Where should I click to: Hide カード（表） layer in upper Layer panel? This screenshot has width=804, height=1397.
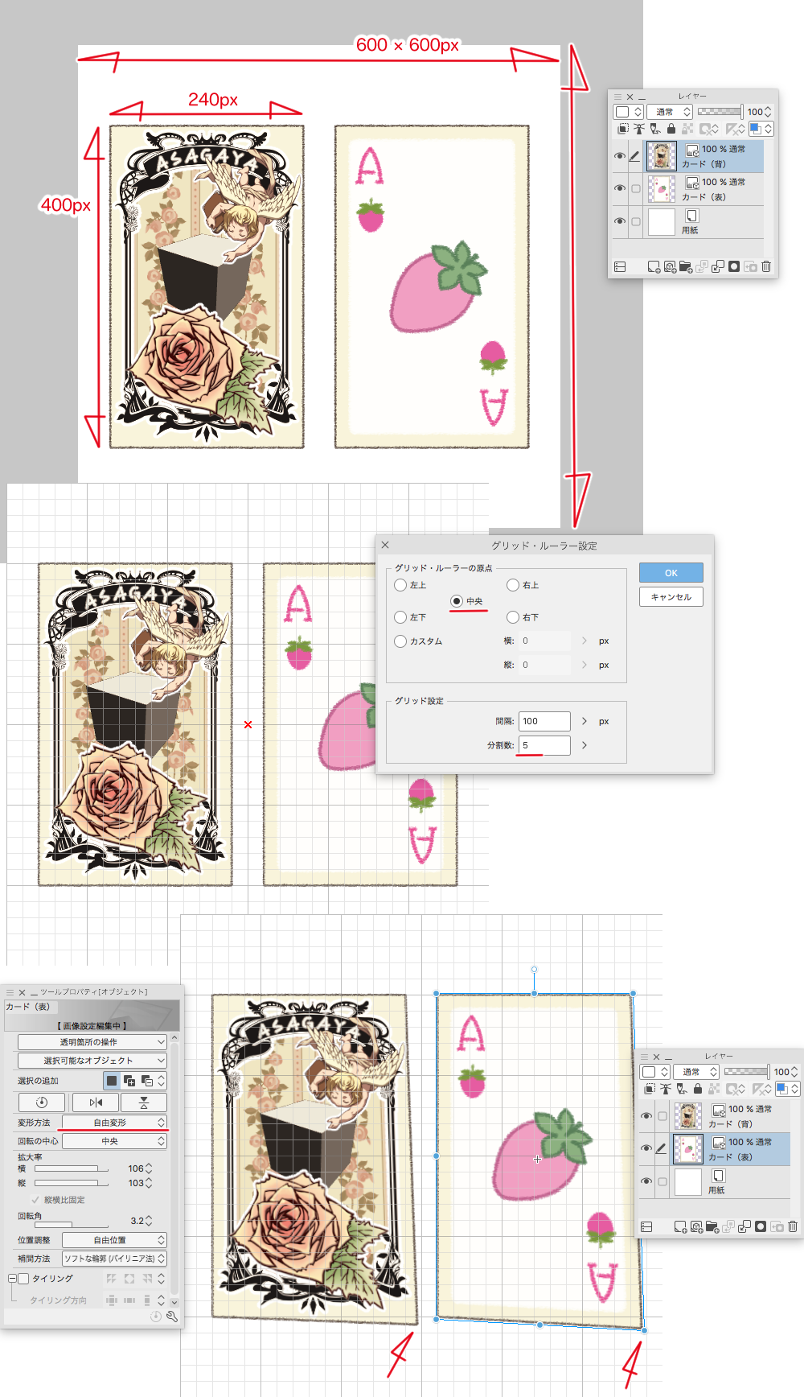click(x=619, y=188)
